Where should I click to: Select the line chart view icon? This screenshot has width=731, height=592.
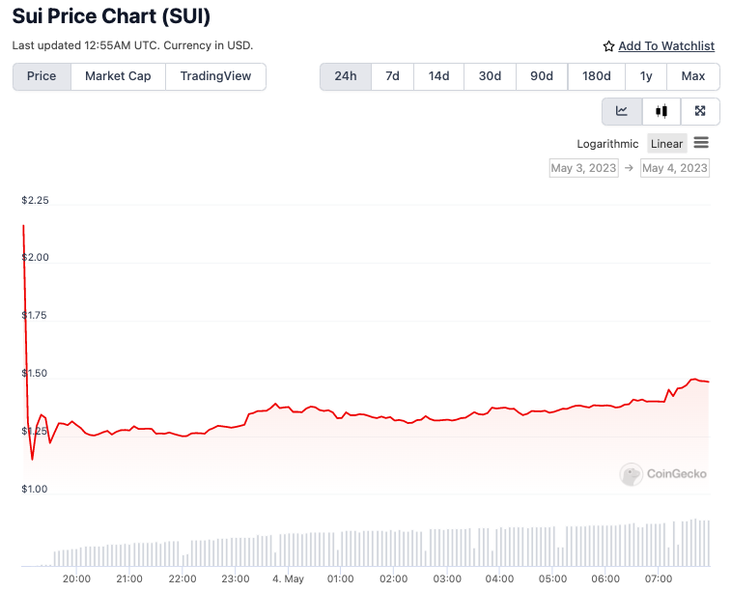(622, 111)
